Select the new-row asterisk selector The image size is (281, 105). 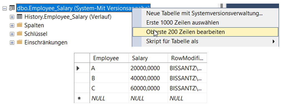click(x=82, y=98)
